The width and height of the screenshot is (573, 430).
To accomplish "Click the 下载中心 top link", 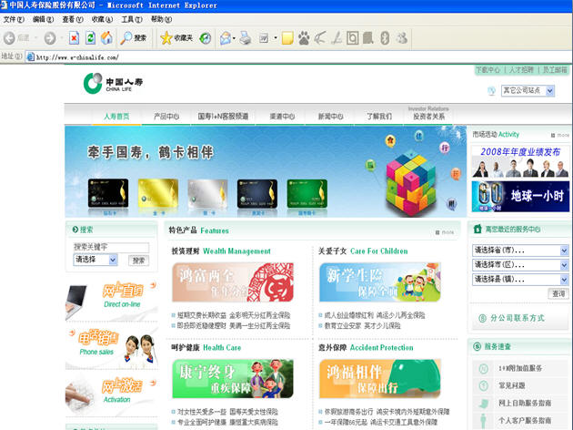I will click(488, 69).
